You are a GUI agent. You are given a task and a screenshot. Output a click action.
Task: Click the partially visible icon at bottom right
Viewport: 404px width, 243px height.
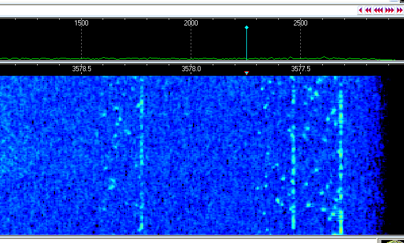pyautogui.click(x=391, y=240)
